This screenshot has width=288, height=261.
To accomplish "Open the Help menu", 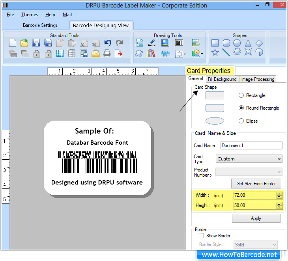I will 50,15.
